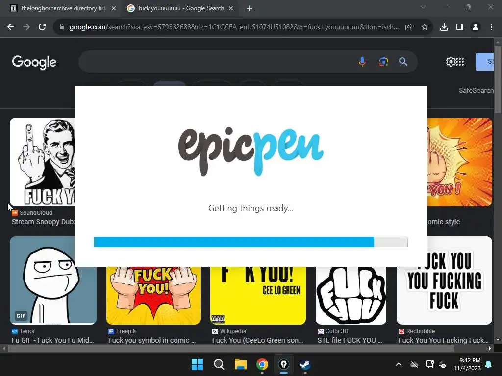Click Fu GIF result title
This screenshot has width=502, height=376.
(x=53, y=340)
